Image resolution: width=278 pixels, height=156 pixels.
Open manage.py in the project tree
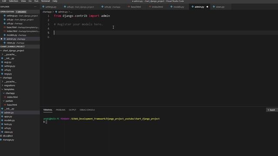[x=8, y=140]
